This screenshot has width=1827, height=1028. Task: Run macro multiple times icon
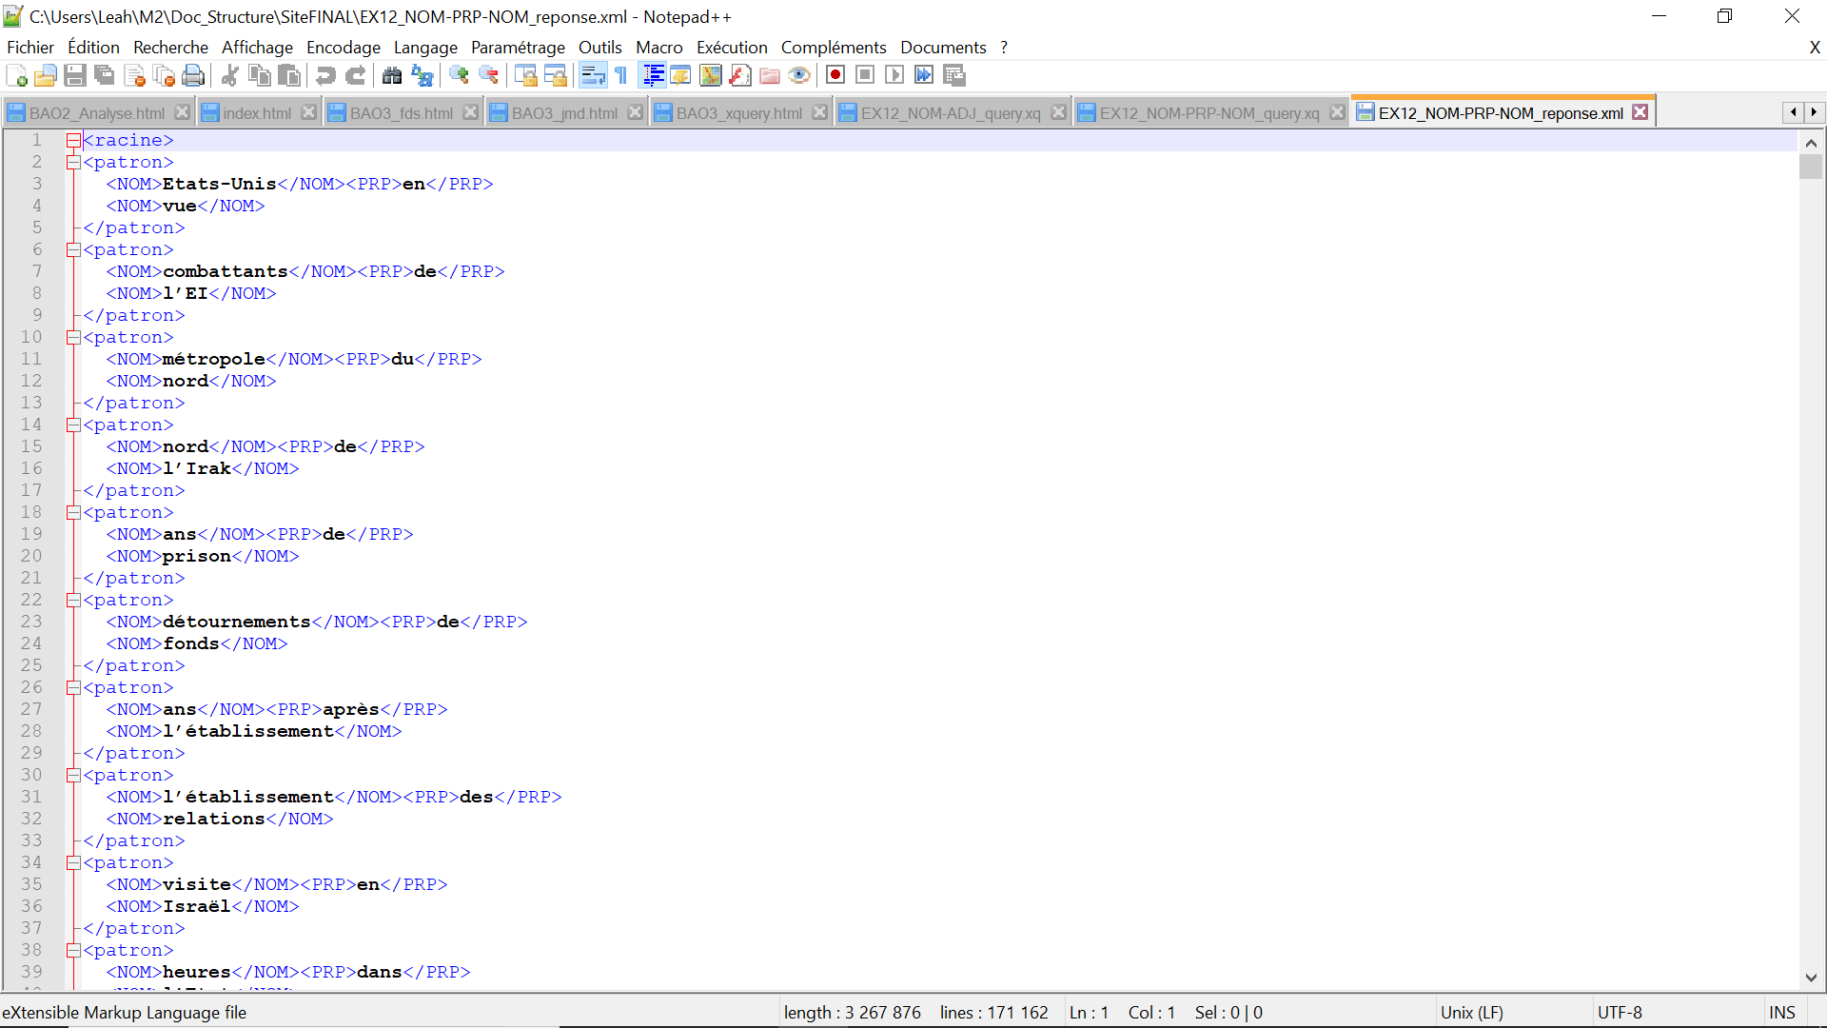924,75
